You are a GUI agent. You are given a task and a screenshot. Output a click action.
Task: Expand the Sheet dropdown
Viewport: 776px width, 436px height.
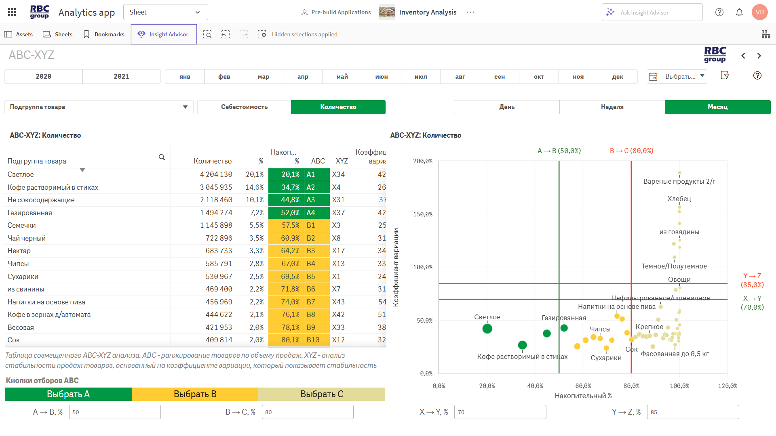tap(165, 12)
